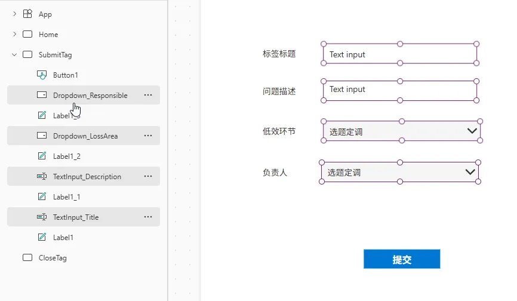Viewport: 517px width, 301px height.
Task: Click the TextInput_Title control icon
Action: point(42,217)
